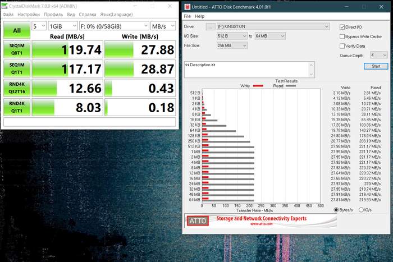This screenshot has width=393, height=262.
Task: Open the 256 MB file size dropdown
Action: (x=232, y=45)
